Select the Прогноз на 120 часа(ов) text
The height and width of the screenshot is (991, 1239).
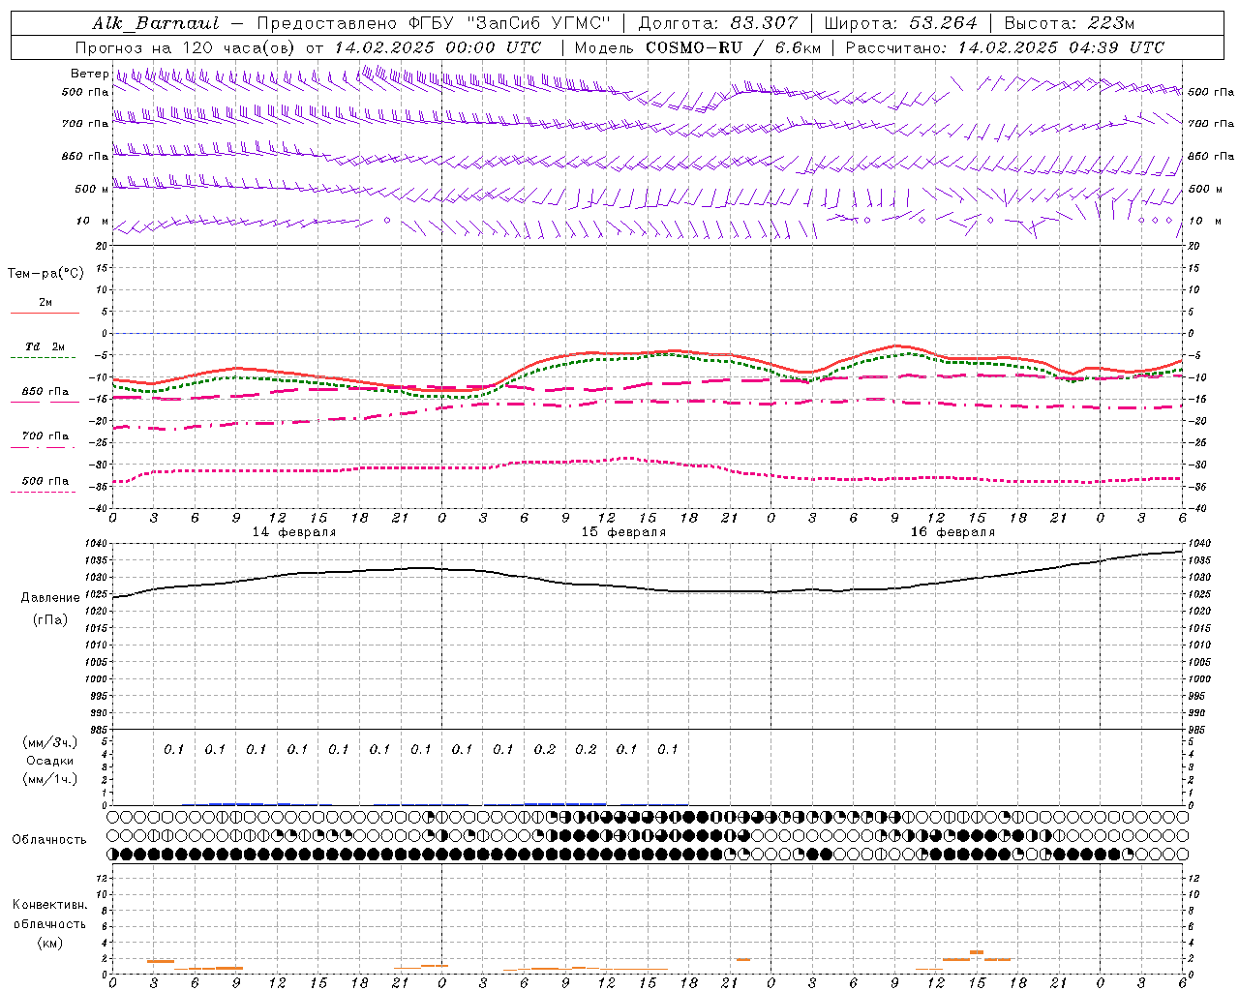pyautogui.click(x=184, y=47)
